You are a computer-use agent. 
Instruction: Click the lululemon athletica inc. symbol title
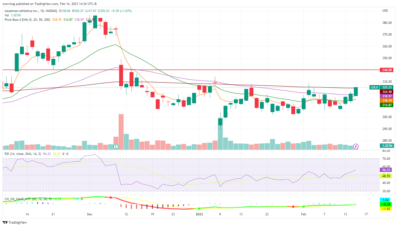pyautogui.click(x=22, y=11)
